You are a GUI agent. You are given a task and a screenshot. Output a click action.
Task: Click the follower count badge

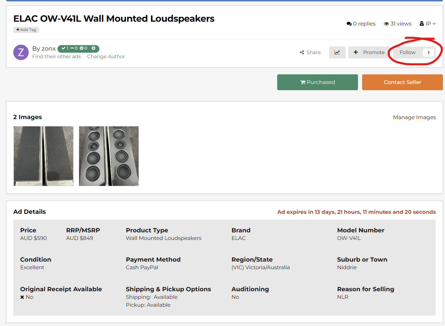(x=428, y=53)
